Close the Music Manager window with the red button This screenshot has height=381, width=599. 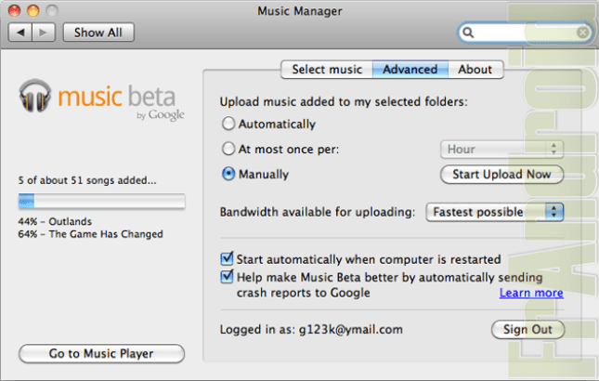coord(15,10)
